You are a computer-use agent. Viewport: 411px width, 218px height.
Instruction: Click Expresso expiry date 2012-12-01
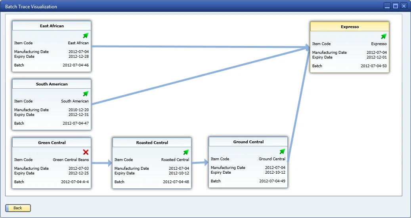(x=377, y=57)
